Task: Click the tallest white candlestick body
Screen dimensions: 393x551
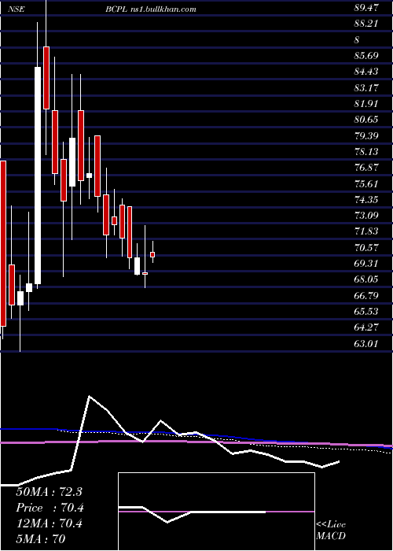Action: (38, 176)
